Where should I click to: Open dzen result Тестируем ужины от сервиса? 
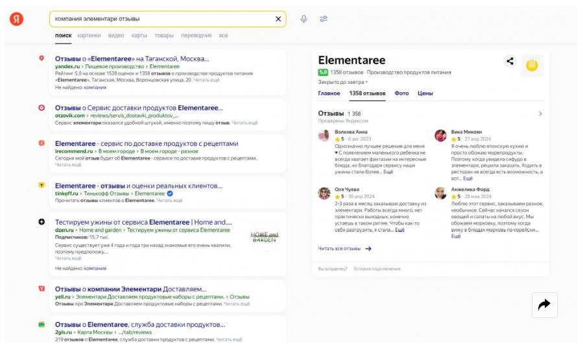(143, 222)
